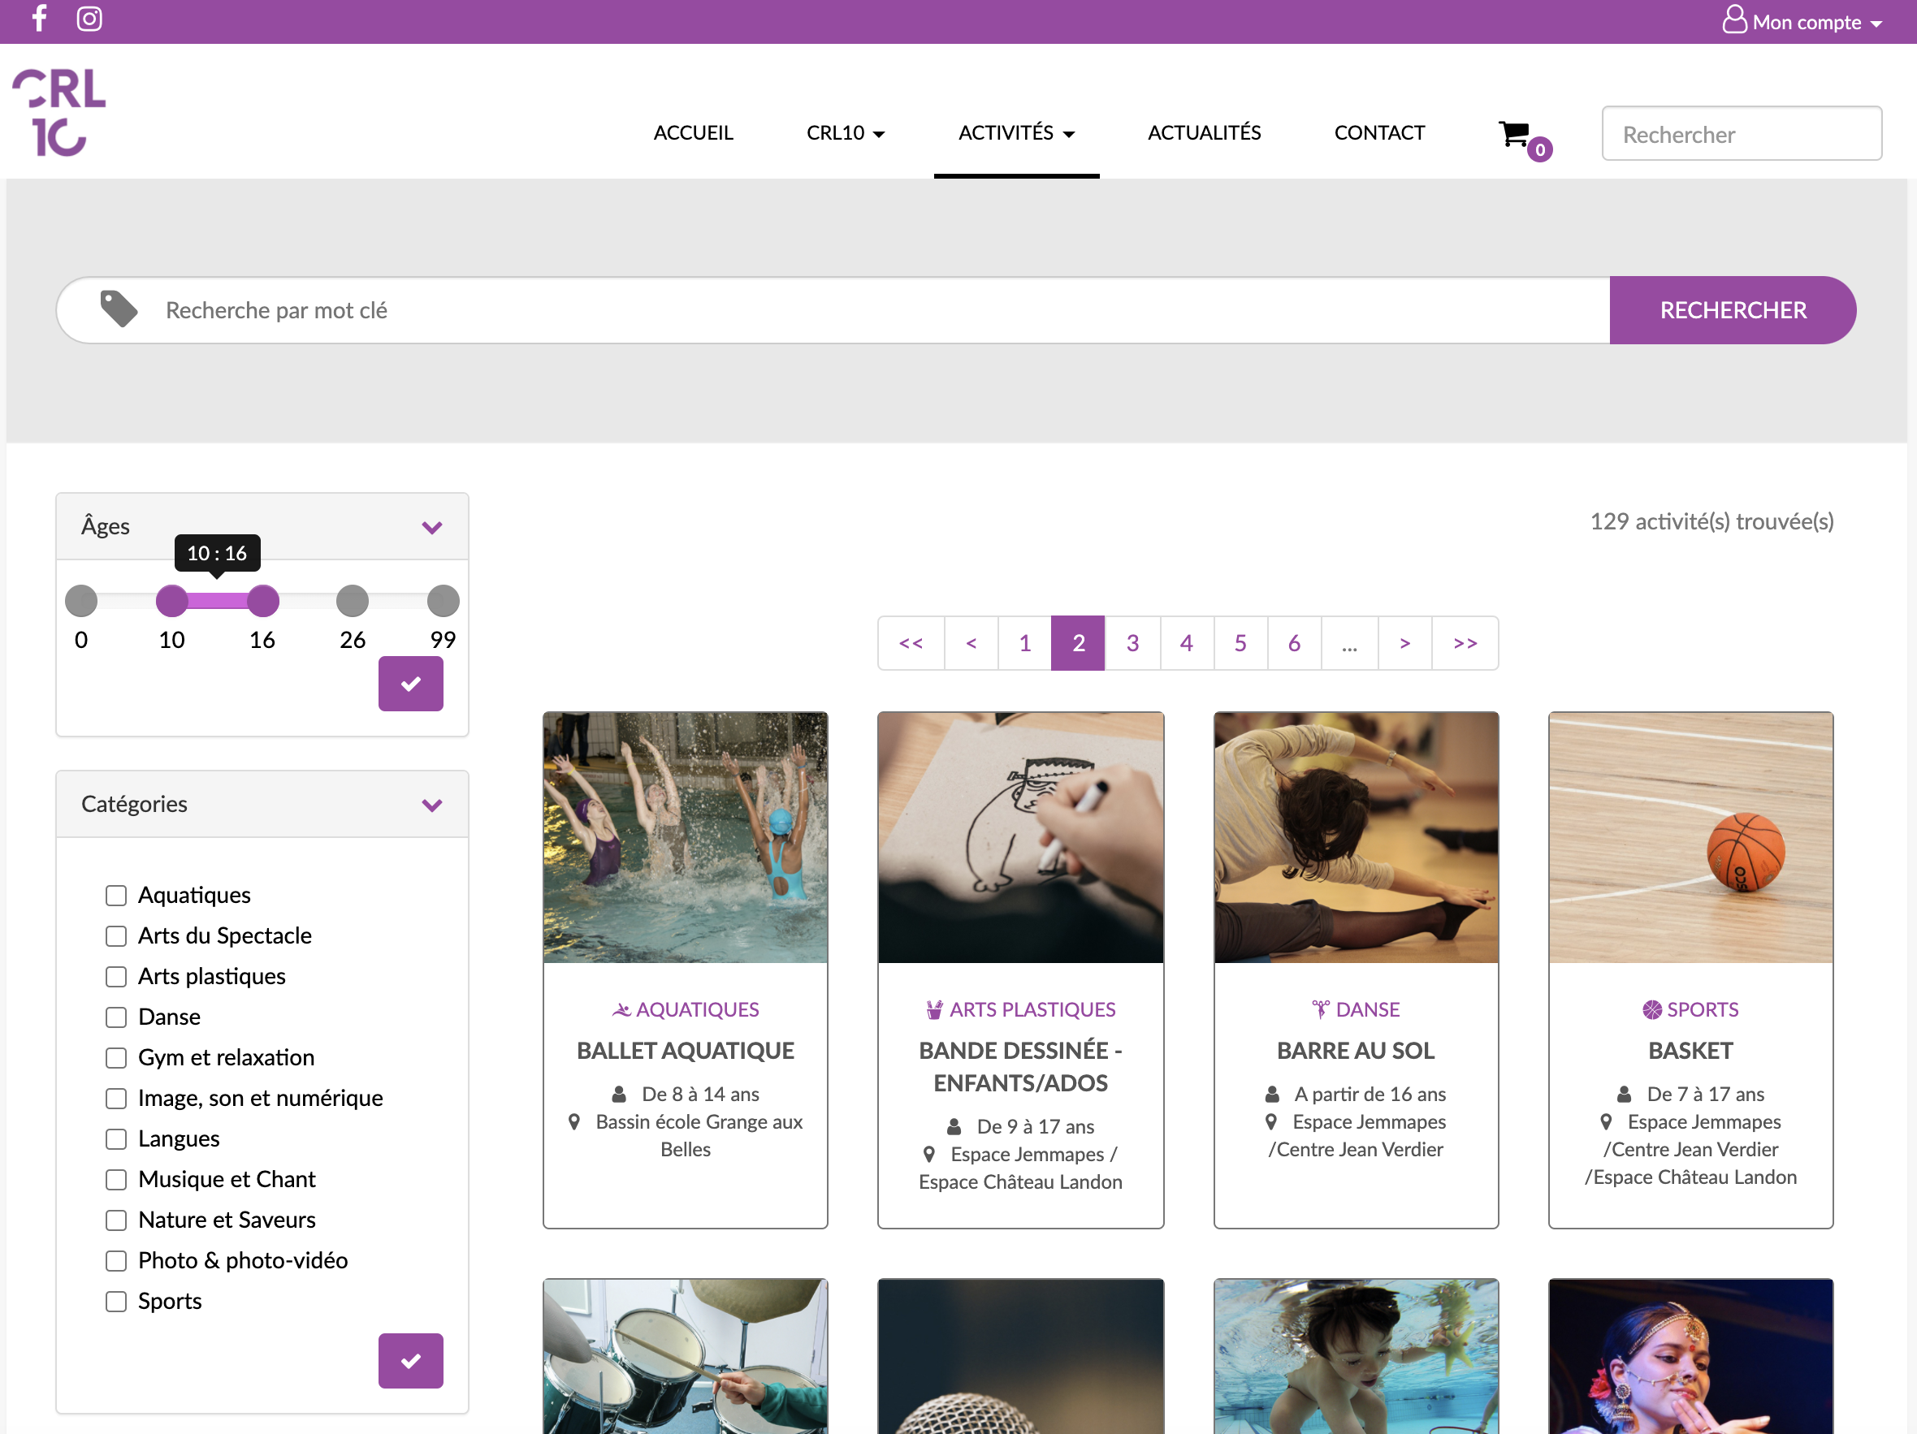Confirm age filter with checkmark button

click(x=411, y=684)
